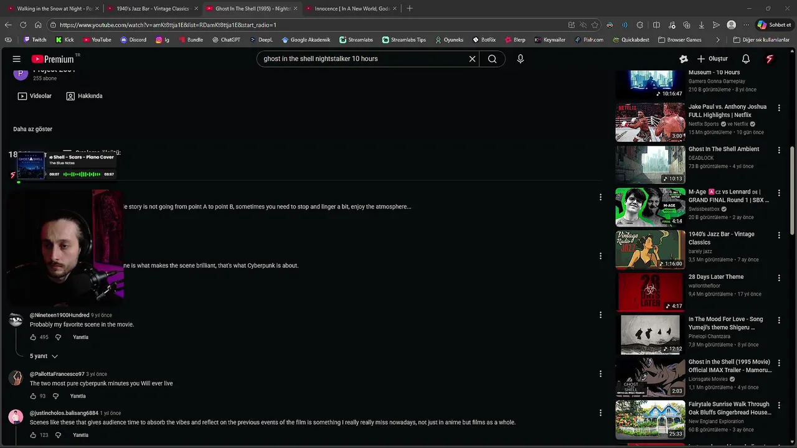The image size is (797, 448).
Task: Click the Oluştur create button
Action: click(712, 59)
